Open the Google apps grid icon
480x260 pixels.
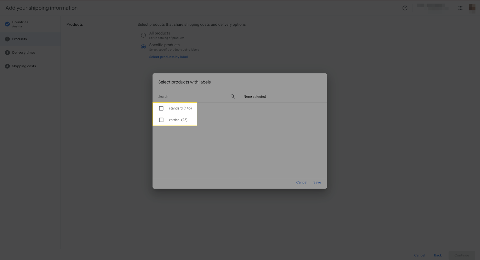(x=460, y=8)
